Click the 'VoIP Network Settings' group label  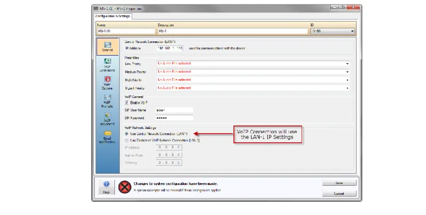pyautogui.click(x=140, y=127)
